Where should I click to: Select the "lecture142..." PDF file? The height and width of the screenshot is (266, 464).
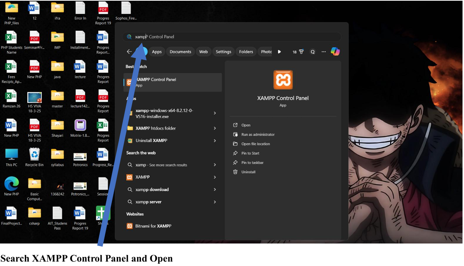pos(80,99)
